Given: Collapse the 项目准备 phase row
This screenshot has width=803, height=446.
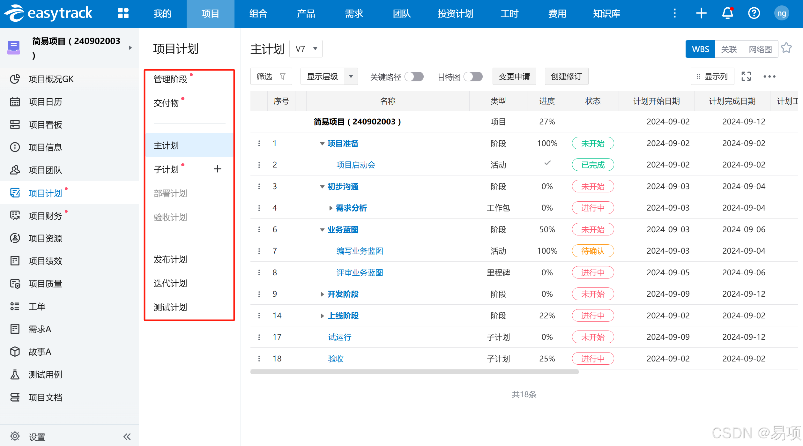Looking at the screenshot, I should tap(322, 144).
